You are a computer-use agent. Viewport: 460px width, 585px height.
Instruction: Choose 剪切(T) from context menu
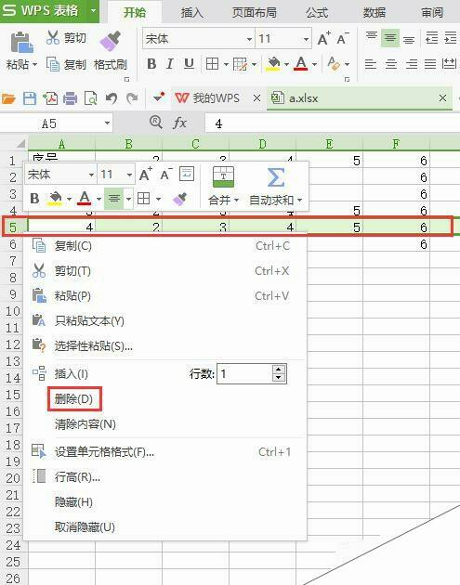tap(165, 271)
